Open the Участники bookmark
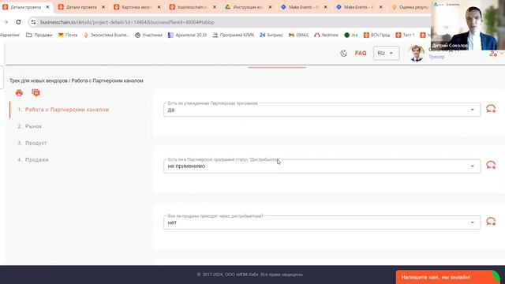The height and width of the screenshot is (284, 505). point(148,35)
